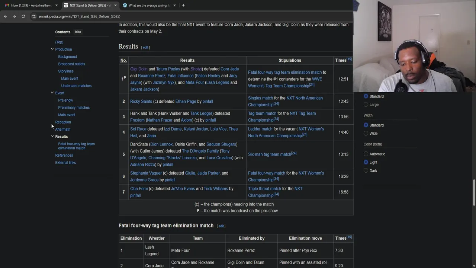Open the Oba Femi link
Image resolution: width=476 pixels, height=268 pixels.
139,189
